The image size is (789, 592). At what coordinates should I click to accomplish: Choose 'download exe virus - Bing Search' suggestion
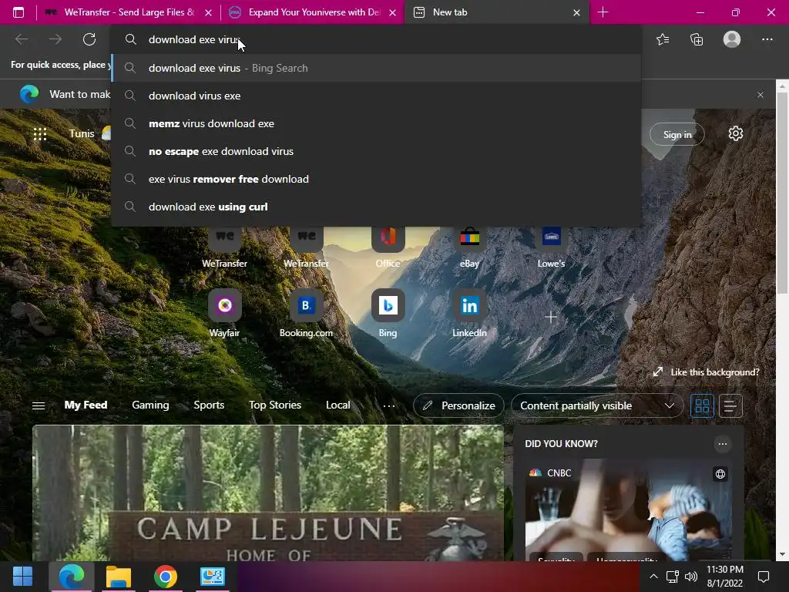(376, 68)
